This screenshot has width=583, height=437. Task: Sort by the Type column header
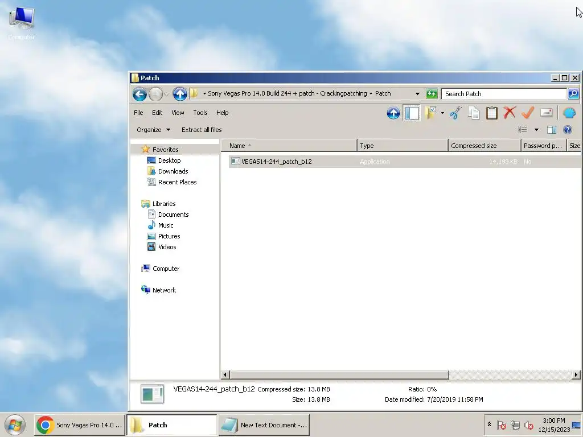[x=403, y=146]
